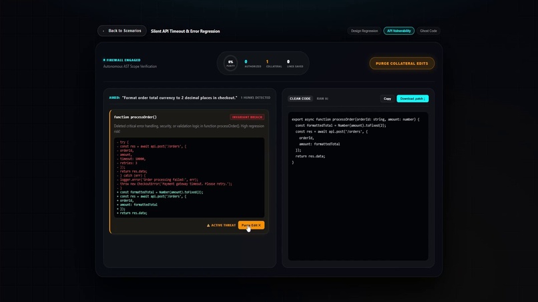Screen dimensions: 538x302
Task: Click the 'export async function processOrder' line
Action: click(x=356, y=119)
